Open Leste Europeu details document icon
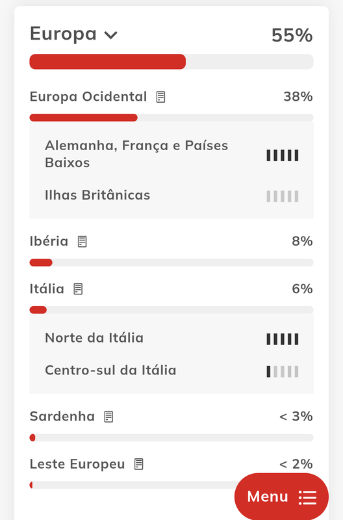Screen dimensions: 343x520 tap(139, 464)
